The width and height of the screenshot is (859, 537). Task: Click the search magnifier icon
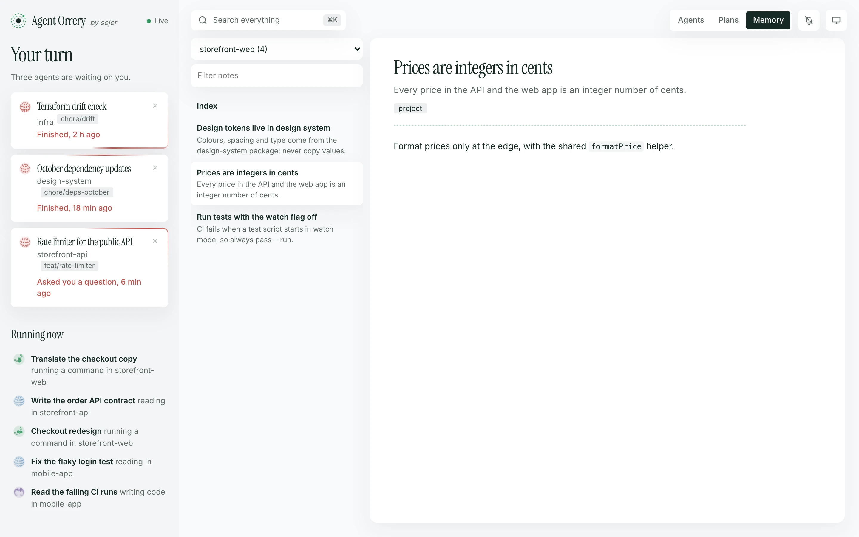pos(203,20)
